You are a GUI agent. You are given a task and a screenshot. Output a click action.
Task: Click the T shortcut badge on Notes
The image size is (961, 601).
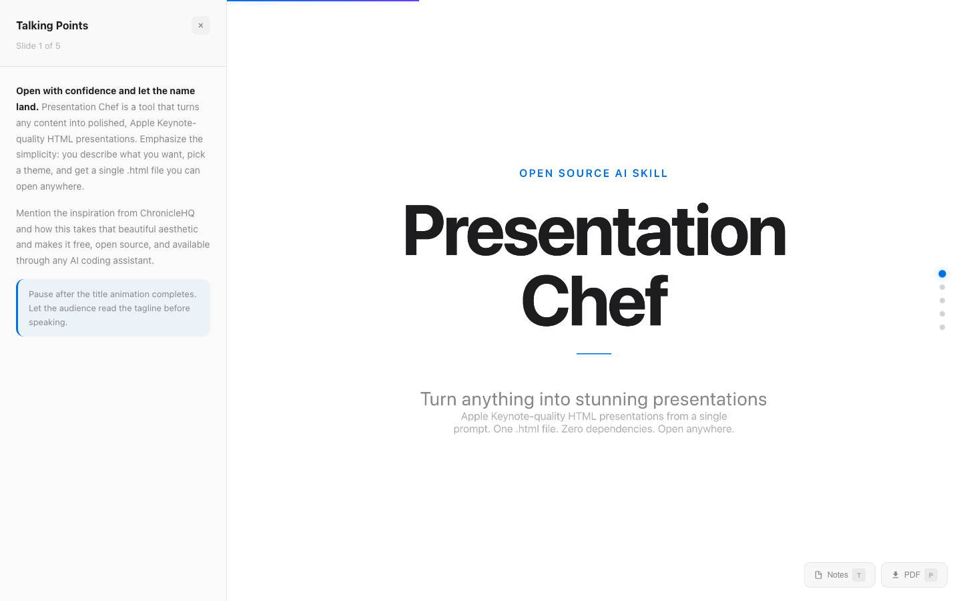(x=859, y=575)
